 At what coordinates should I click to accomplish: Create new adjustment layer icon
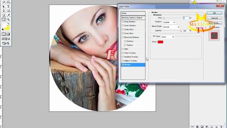tap(207, 127)
